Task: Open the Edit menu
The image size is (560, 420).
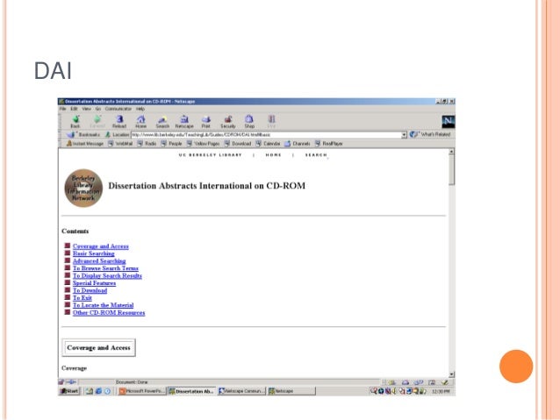Action: (x=74, y=109)
